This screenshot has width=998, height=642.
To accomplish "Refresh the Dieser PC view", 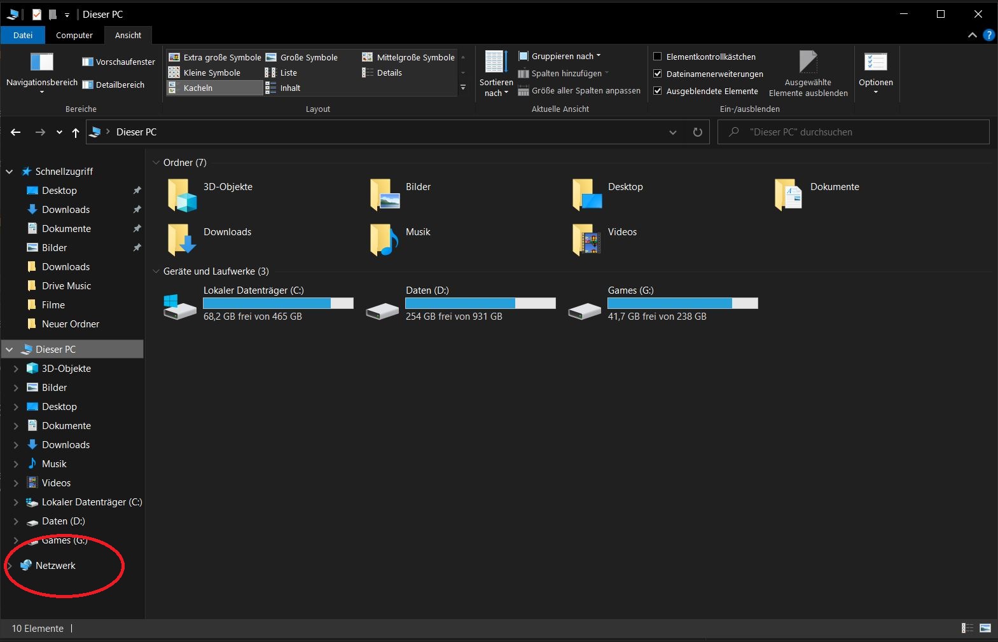I will point(698,132).
